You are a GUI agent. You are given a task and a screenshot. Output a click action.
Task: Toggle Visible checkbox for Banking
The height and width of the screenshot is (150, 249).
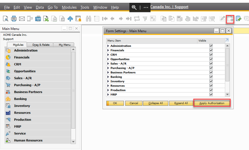click(211, 77)
